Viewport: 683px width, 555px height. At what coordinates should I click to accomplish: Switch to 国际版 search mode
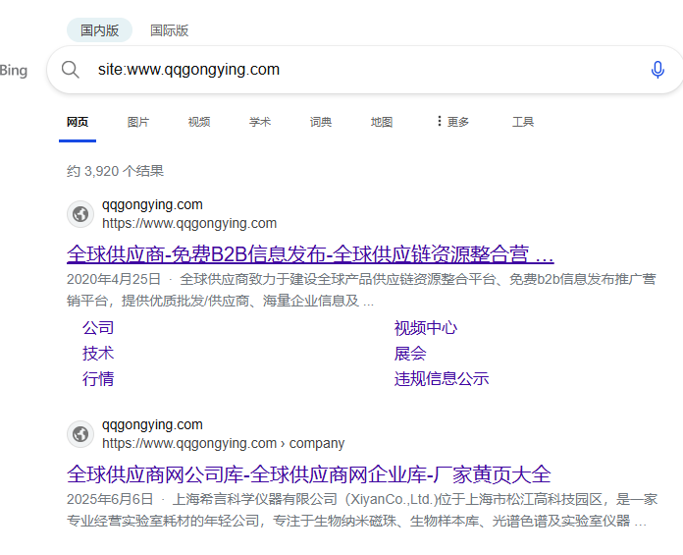169,30
